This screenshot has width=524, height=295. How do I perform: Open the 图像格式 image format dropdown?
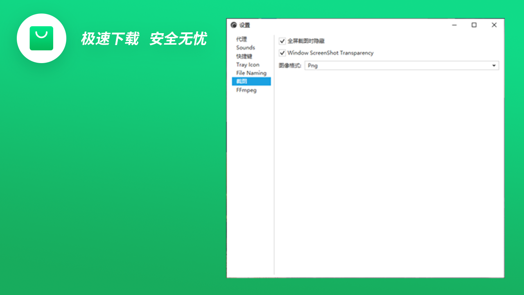(401, 66)
